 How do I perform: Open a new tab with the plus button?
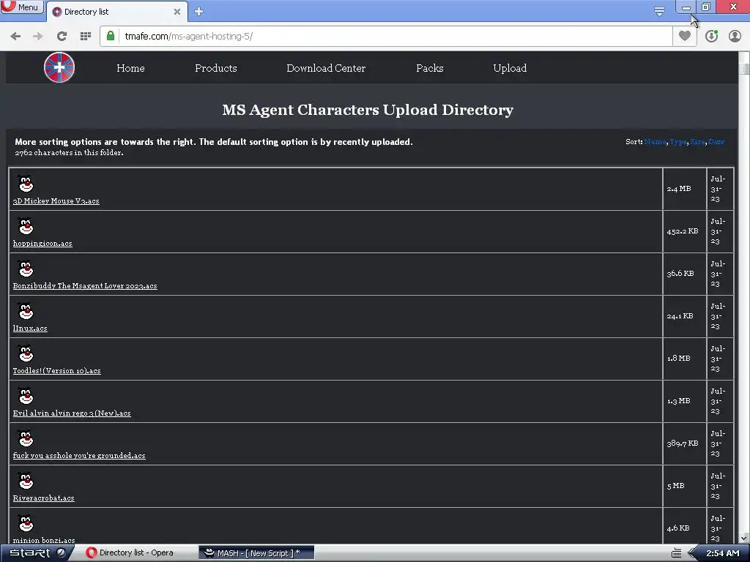199,12
